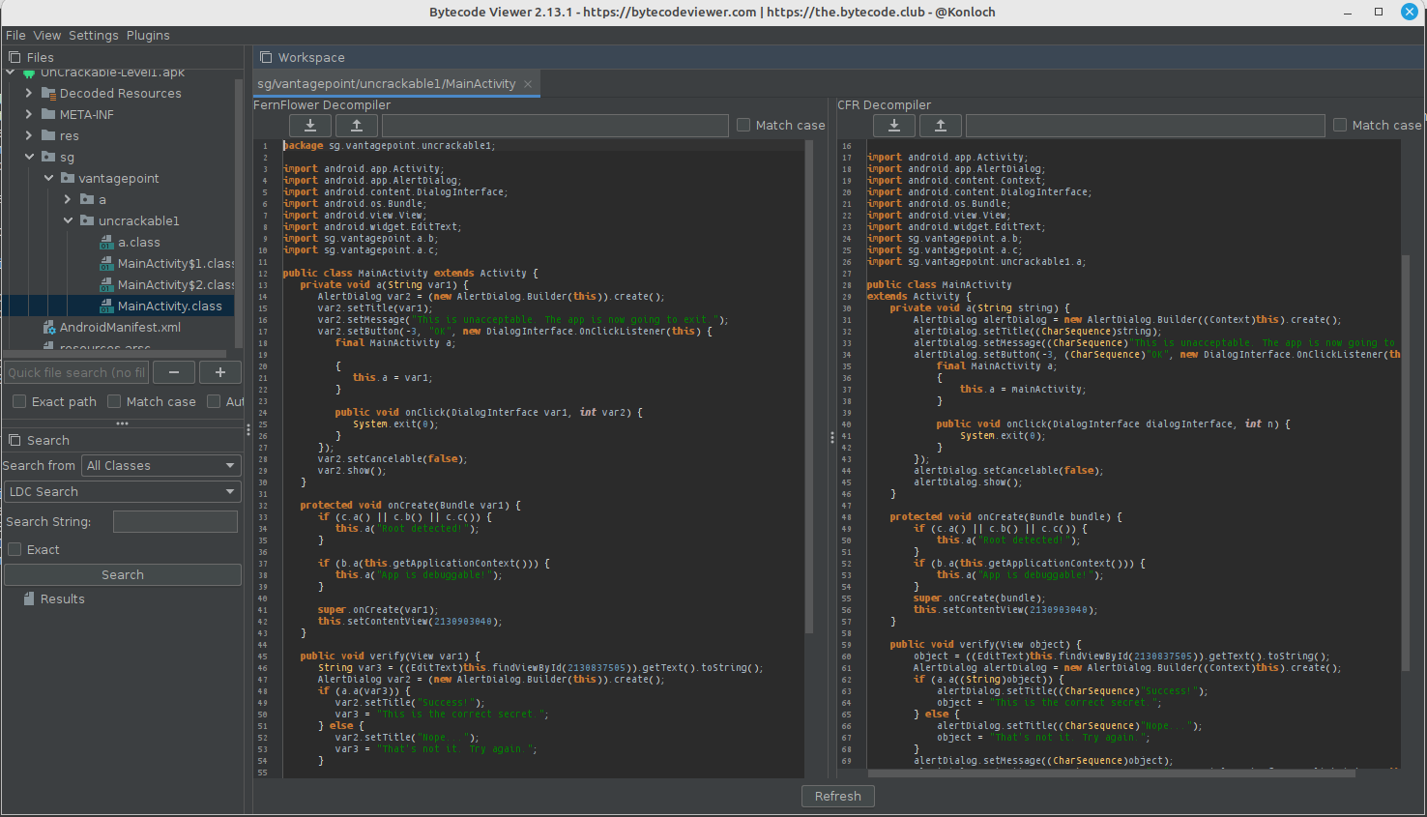Enable Match case in CFR panel
This screenshot has width=1427, height=817.
[1340, 125]
